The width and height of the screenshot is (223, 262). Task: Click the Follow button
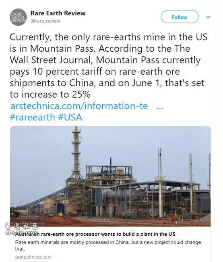tap(180, 17)
